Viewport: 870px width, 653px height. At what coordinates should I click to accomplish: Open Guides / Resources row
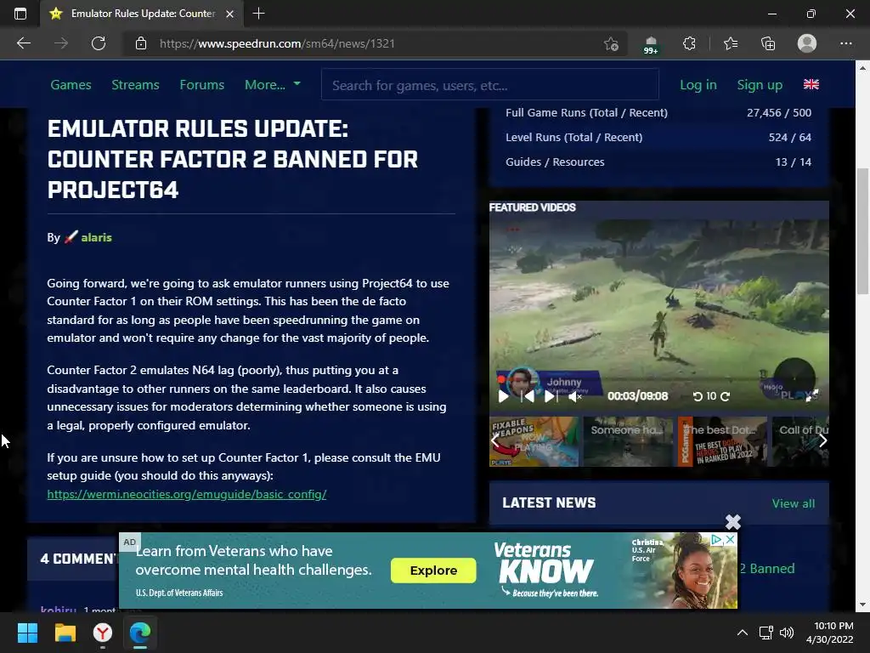point(658,162)
